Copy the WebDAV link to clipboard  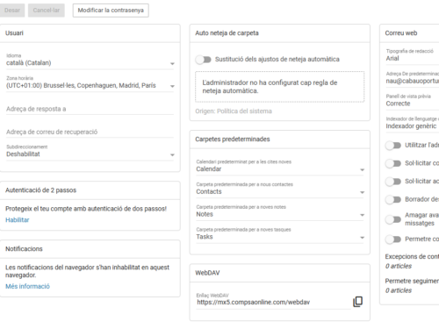[357, 302]
